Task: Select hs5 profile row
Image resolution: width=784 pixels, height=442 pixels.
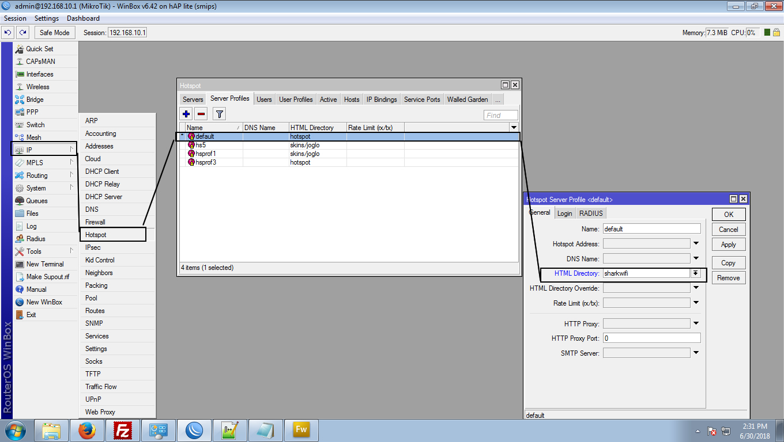Action: click(x=349, y=145)
